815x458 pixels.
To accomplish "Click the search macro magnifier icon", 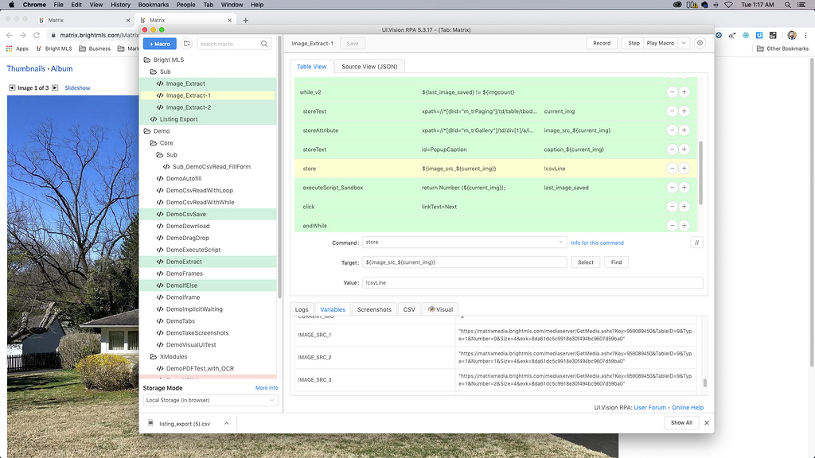I will click(x=264, y=44).
